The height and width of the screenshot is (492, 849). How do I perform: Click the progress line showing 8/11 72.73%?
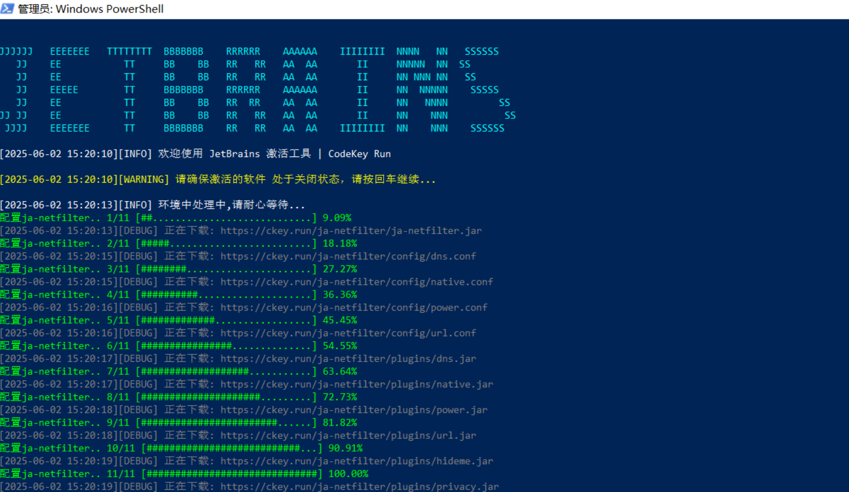(x=178, y=397)
